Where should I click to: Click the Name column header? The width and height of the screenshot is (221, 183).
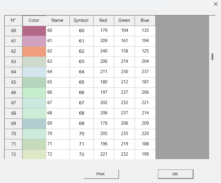(58, 21)
